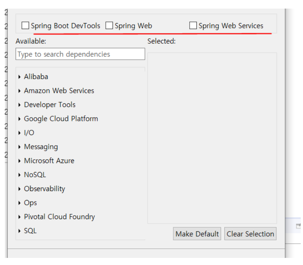Expand the Messaging category arrow
303x265 pixels.
[x=19, y=147]
